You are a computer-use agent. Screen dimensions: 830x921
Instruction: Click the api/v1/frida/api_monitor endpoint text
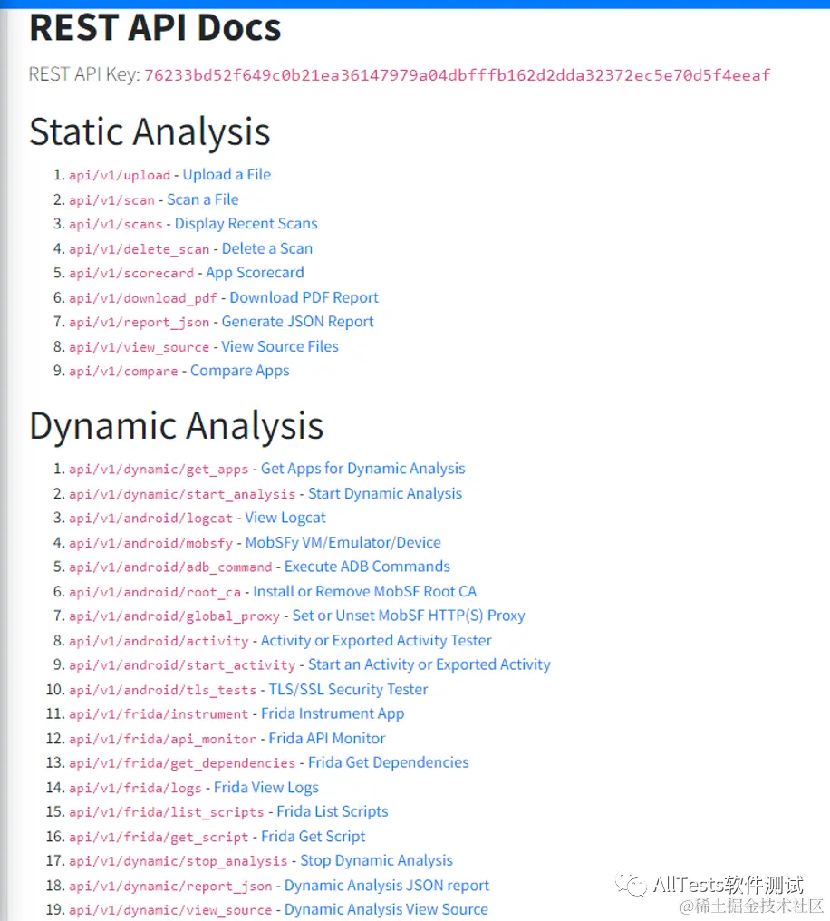pos(162,738)
